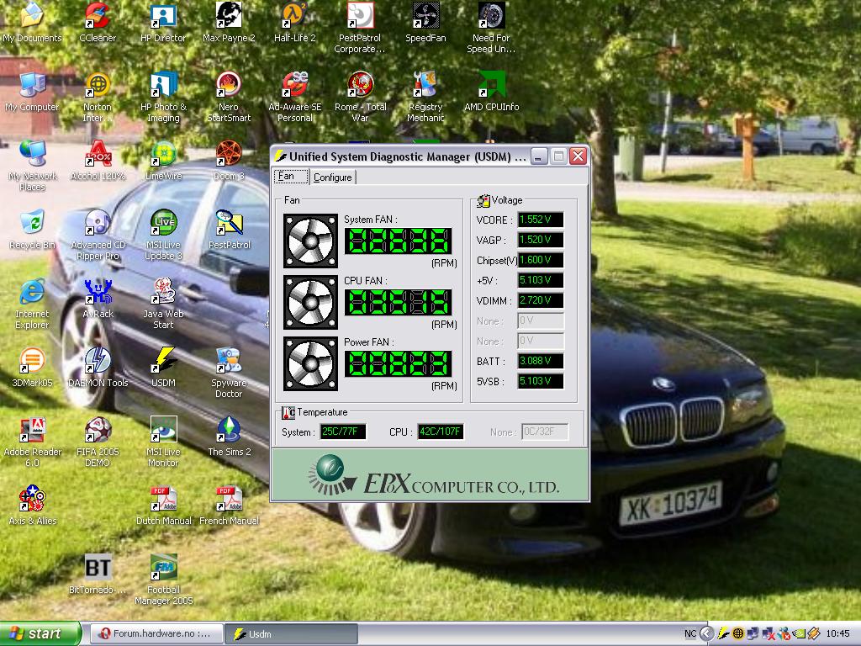Click the BATT 3.088 V reading
861x646 pixels.
click(x=541, y=361)
